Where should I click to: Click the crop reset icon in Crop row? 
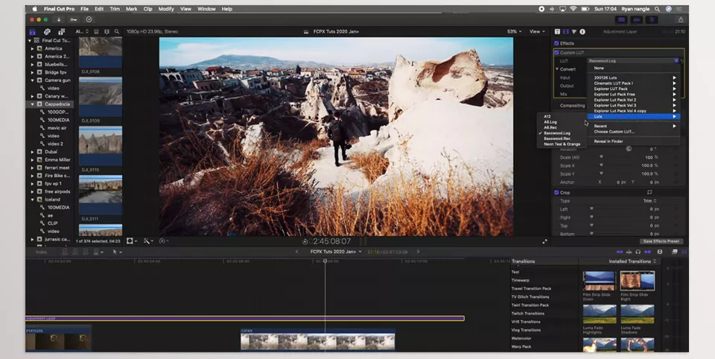(649, 192)
